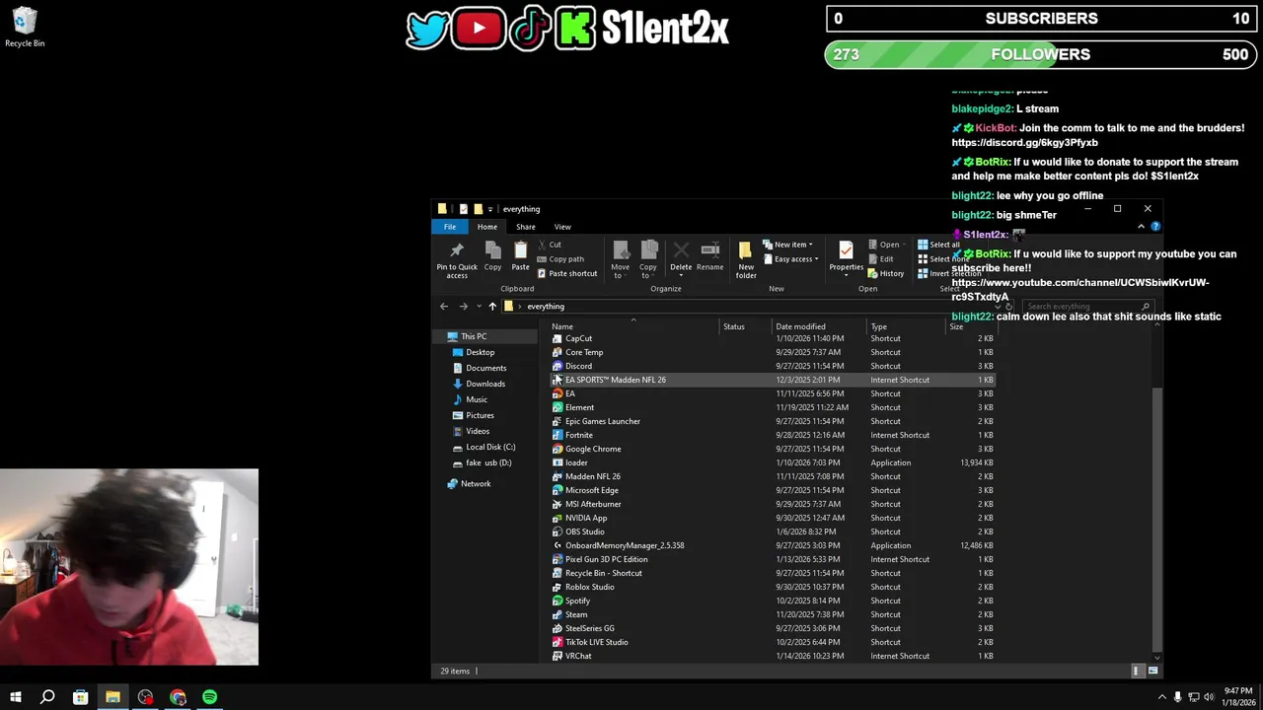Click the Paste ribbon icon

pos(520,256)
